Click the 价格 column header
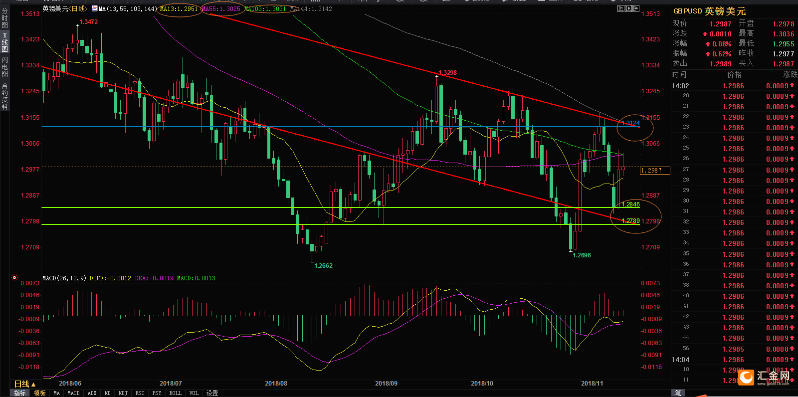The height and width of the screenshot is (397, 798). point(734,74)
